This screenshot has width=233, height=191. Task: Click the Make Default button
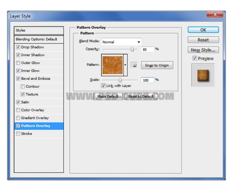click(108, 96)
